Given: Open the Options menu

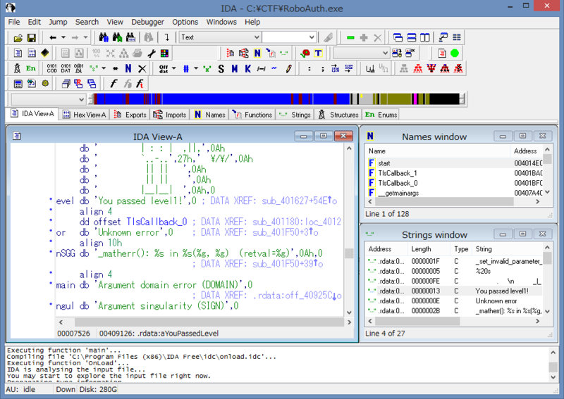Looking at the screenshot, I should (185, 22).
